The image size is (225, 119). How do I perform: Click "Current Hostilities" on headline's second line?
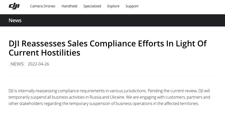coord(44,53)
